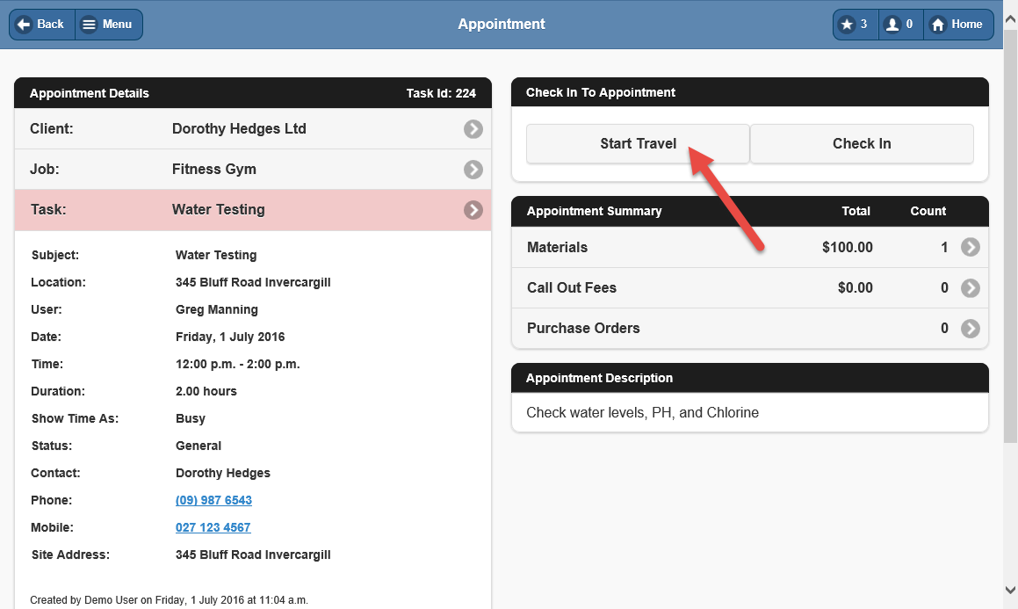Click the Check In button

click(x=862, y=143)
